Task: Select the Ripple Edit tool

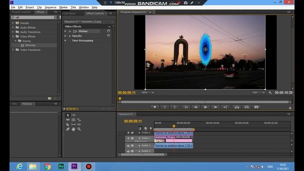Action: (x=67, y=120)
